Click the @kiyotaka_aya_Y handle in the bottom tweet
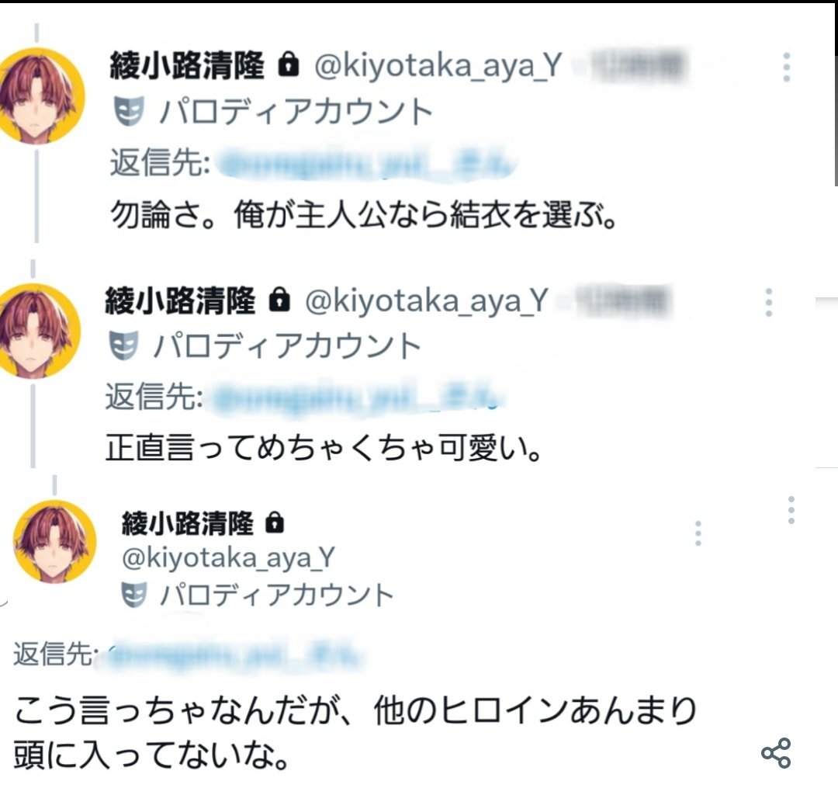Viewport: 838px width, 795px height. (x=228, y=557)
